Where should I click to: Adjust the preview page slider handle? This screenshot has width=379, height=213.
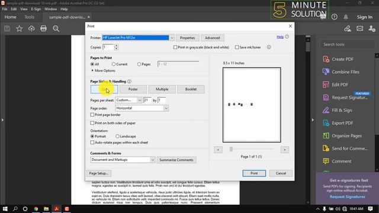pyautogui.click(x=231, y=149)
